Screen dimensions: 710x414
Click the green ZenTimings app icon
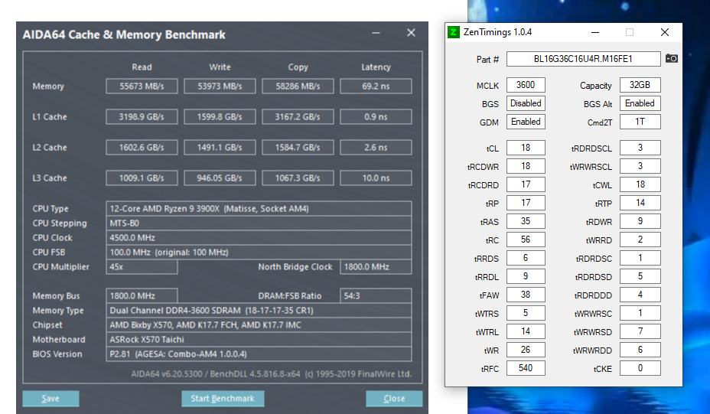coord(453,32)
